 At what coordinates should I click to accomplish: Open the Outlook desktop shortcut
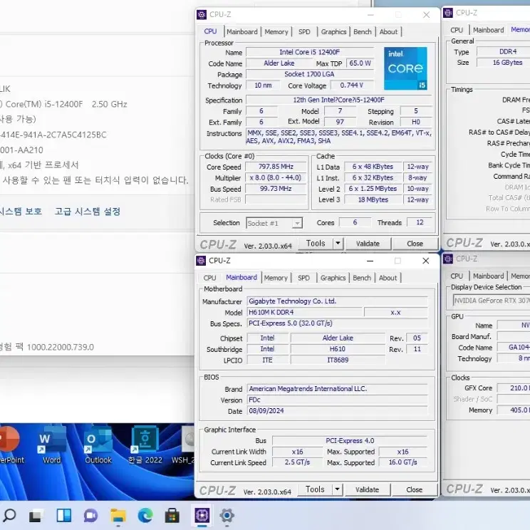pos(98,445)
